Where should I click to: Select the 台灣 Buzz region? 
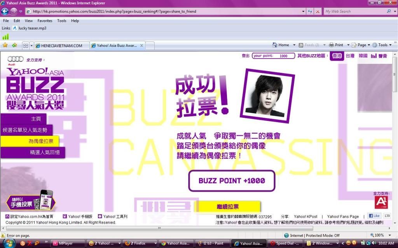[x=350, y=56]
